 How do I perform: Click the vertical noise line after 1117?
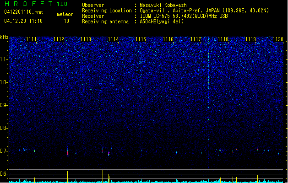coord(208,103)
